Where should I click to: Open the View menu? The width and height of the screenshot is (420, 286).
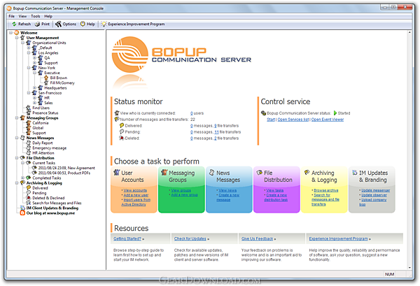coord(22,16)
